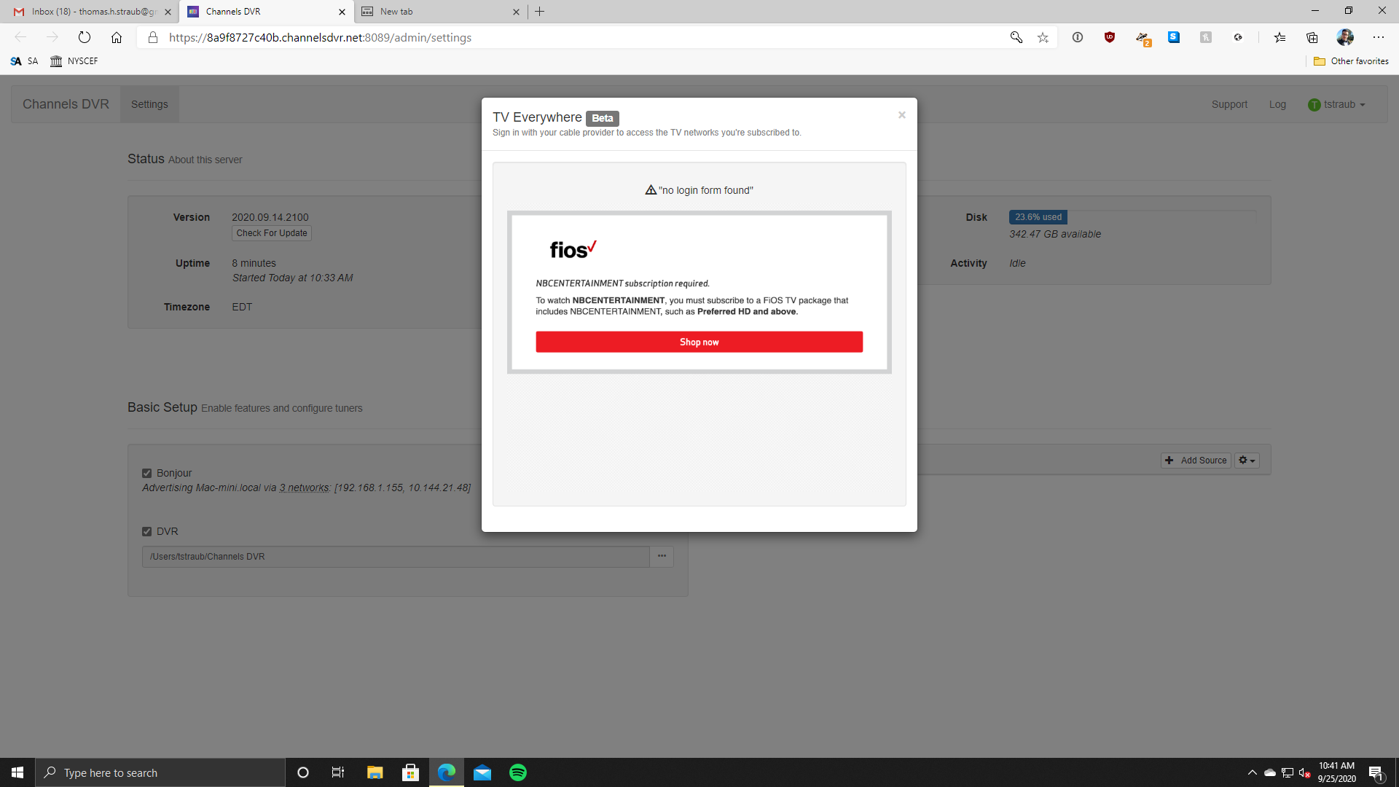Add this page to favorites star
The width and height of the screenshot is (1399, 787).
(1043, 37)
